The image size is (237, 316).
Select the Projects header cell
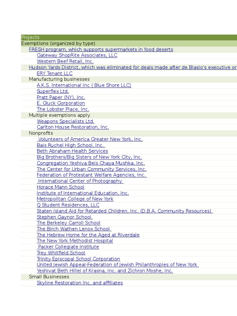tap(129, 37)
